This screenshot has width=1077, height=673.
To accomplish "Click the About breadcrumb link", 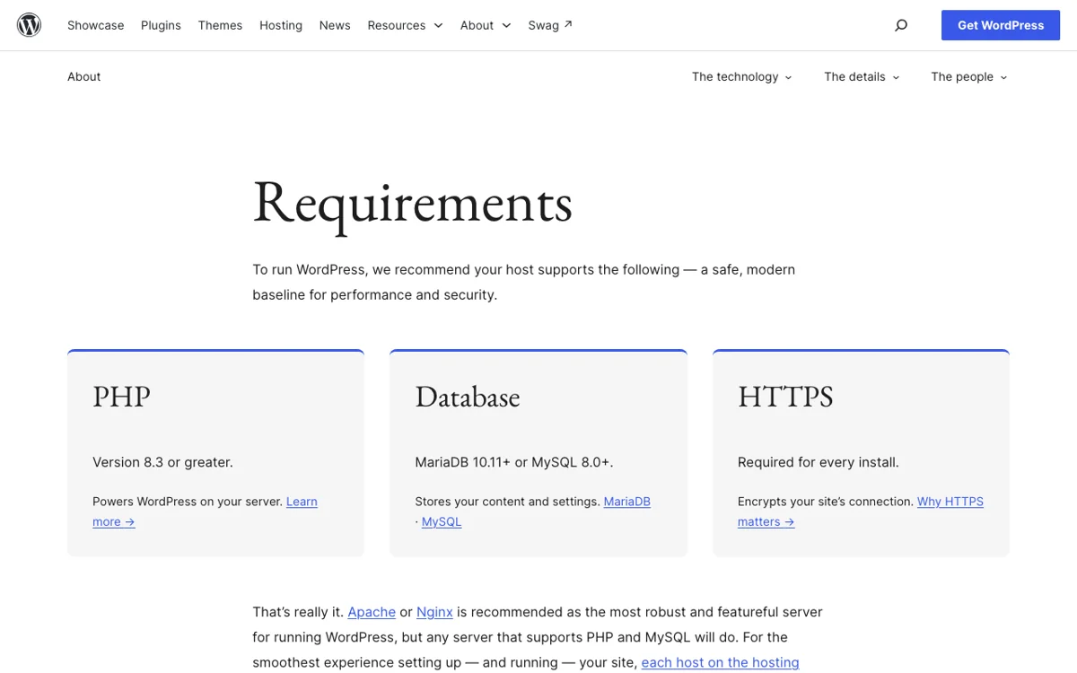I will point(83,77).
